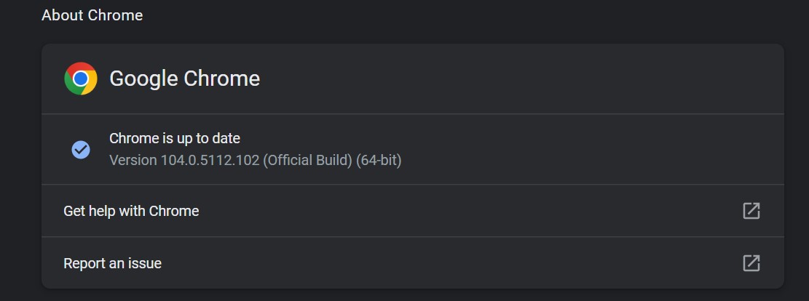Screen dimensions: 809x301
Task: Open external link icon for Get help
Action: (751, 211)
